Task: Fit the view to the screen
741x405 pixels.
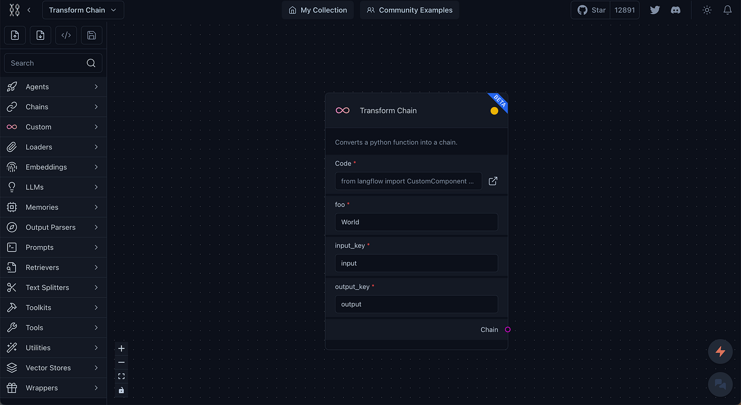Action: (x=121, y=376)
